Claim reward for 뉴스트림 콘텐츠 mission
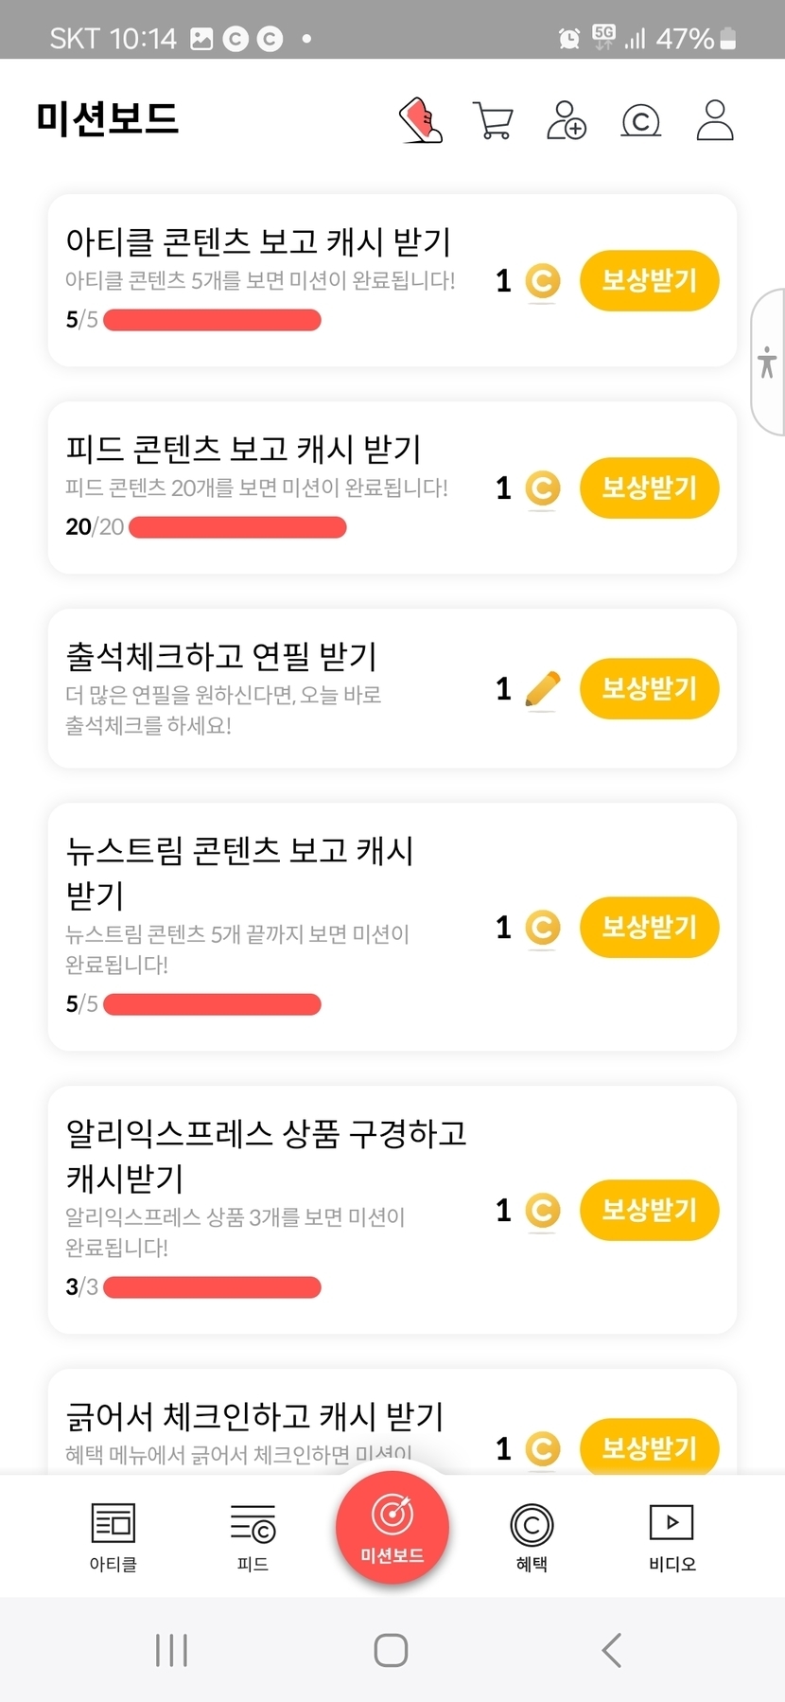Viewport: 785px width, 1702px height. pyautogui.click(x=649, y=927)
